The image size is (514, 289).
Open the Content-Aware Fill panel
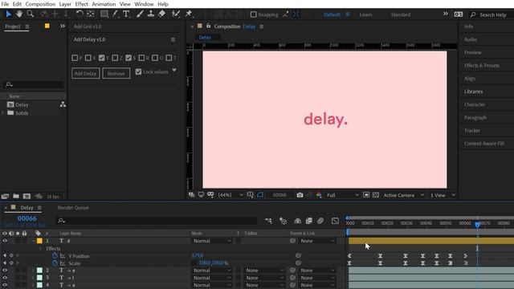coord(483,144)
